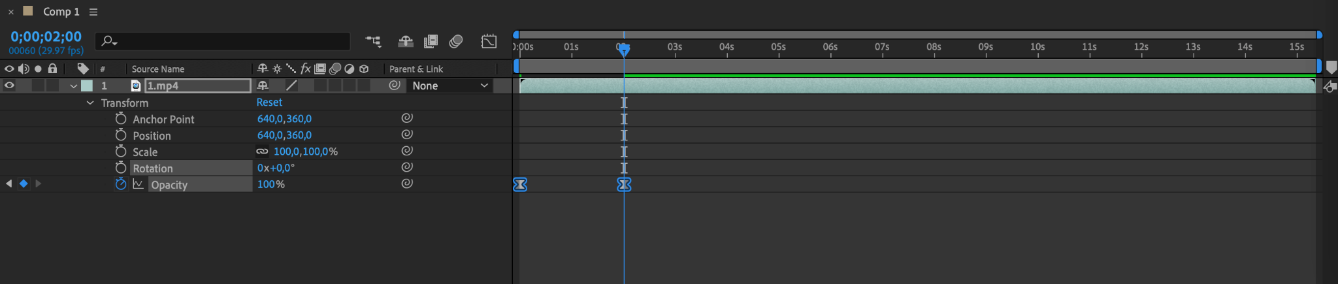Viewport: 1338px width, 284px height.
Task: Click the current timecode 0;00;02;00
Action: (x=46, y=37)
